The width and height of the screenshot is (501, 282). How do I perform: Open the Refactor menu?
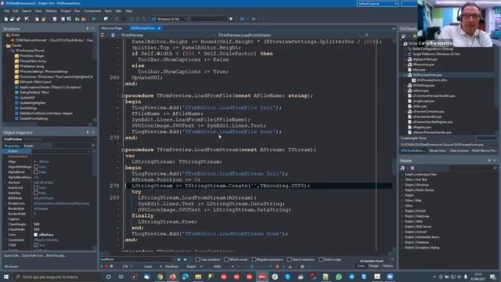click(x=51, y=11)
